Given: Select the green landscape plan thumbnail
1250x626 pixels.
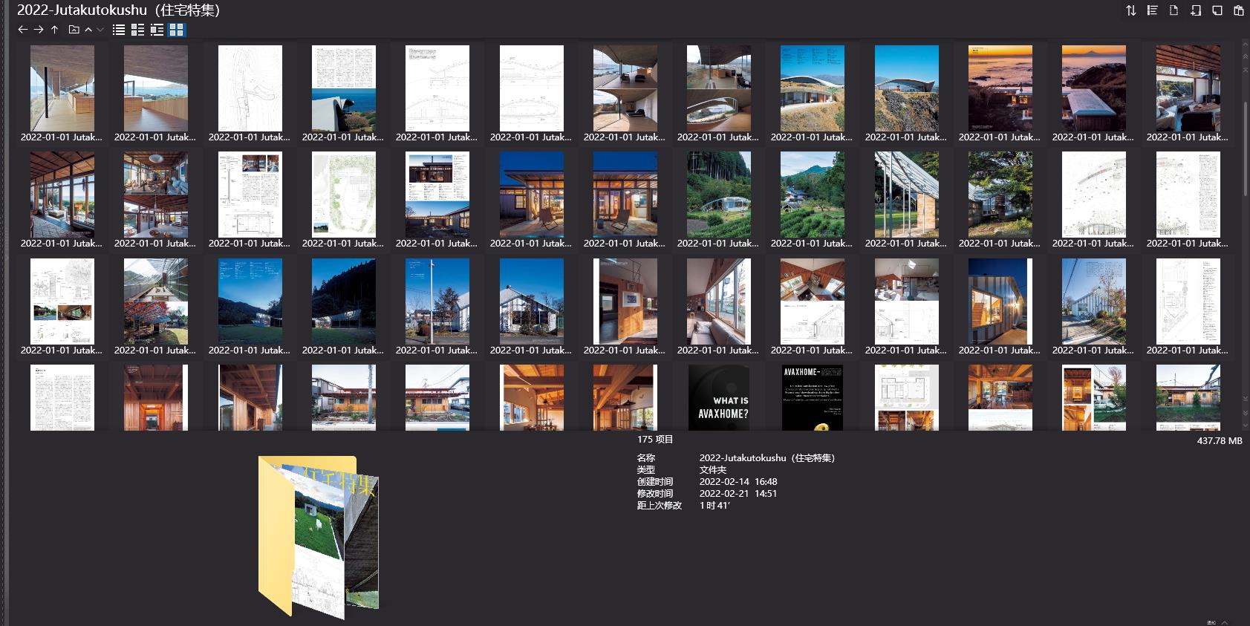Looking at the screenshot, I should [344, 195].
